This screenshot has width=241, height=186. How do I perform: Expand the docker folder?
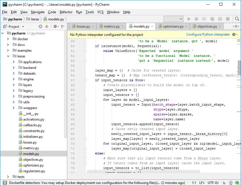click(x=8, y=39)
